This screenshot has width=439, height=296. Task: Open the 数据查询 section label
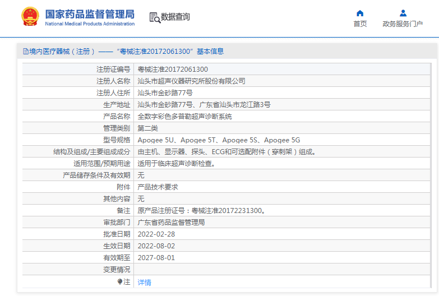(x=175, y=17)
